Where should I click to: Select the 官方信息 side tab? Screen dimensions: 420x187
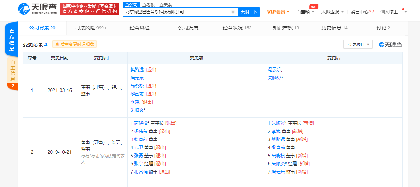pyautogui.click(x=11, y=40)
